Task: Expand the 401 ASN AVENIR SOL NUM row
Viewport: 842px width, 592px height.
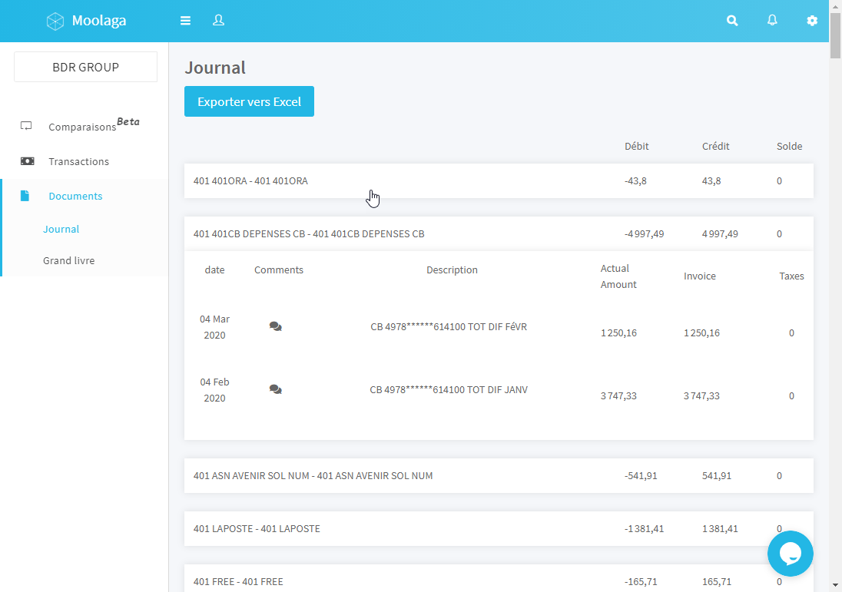Action: [313, 476]
